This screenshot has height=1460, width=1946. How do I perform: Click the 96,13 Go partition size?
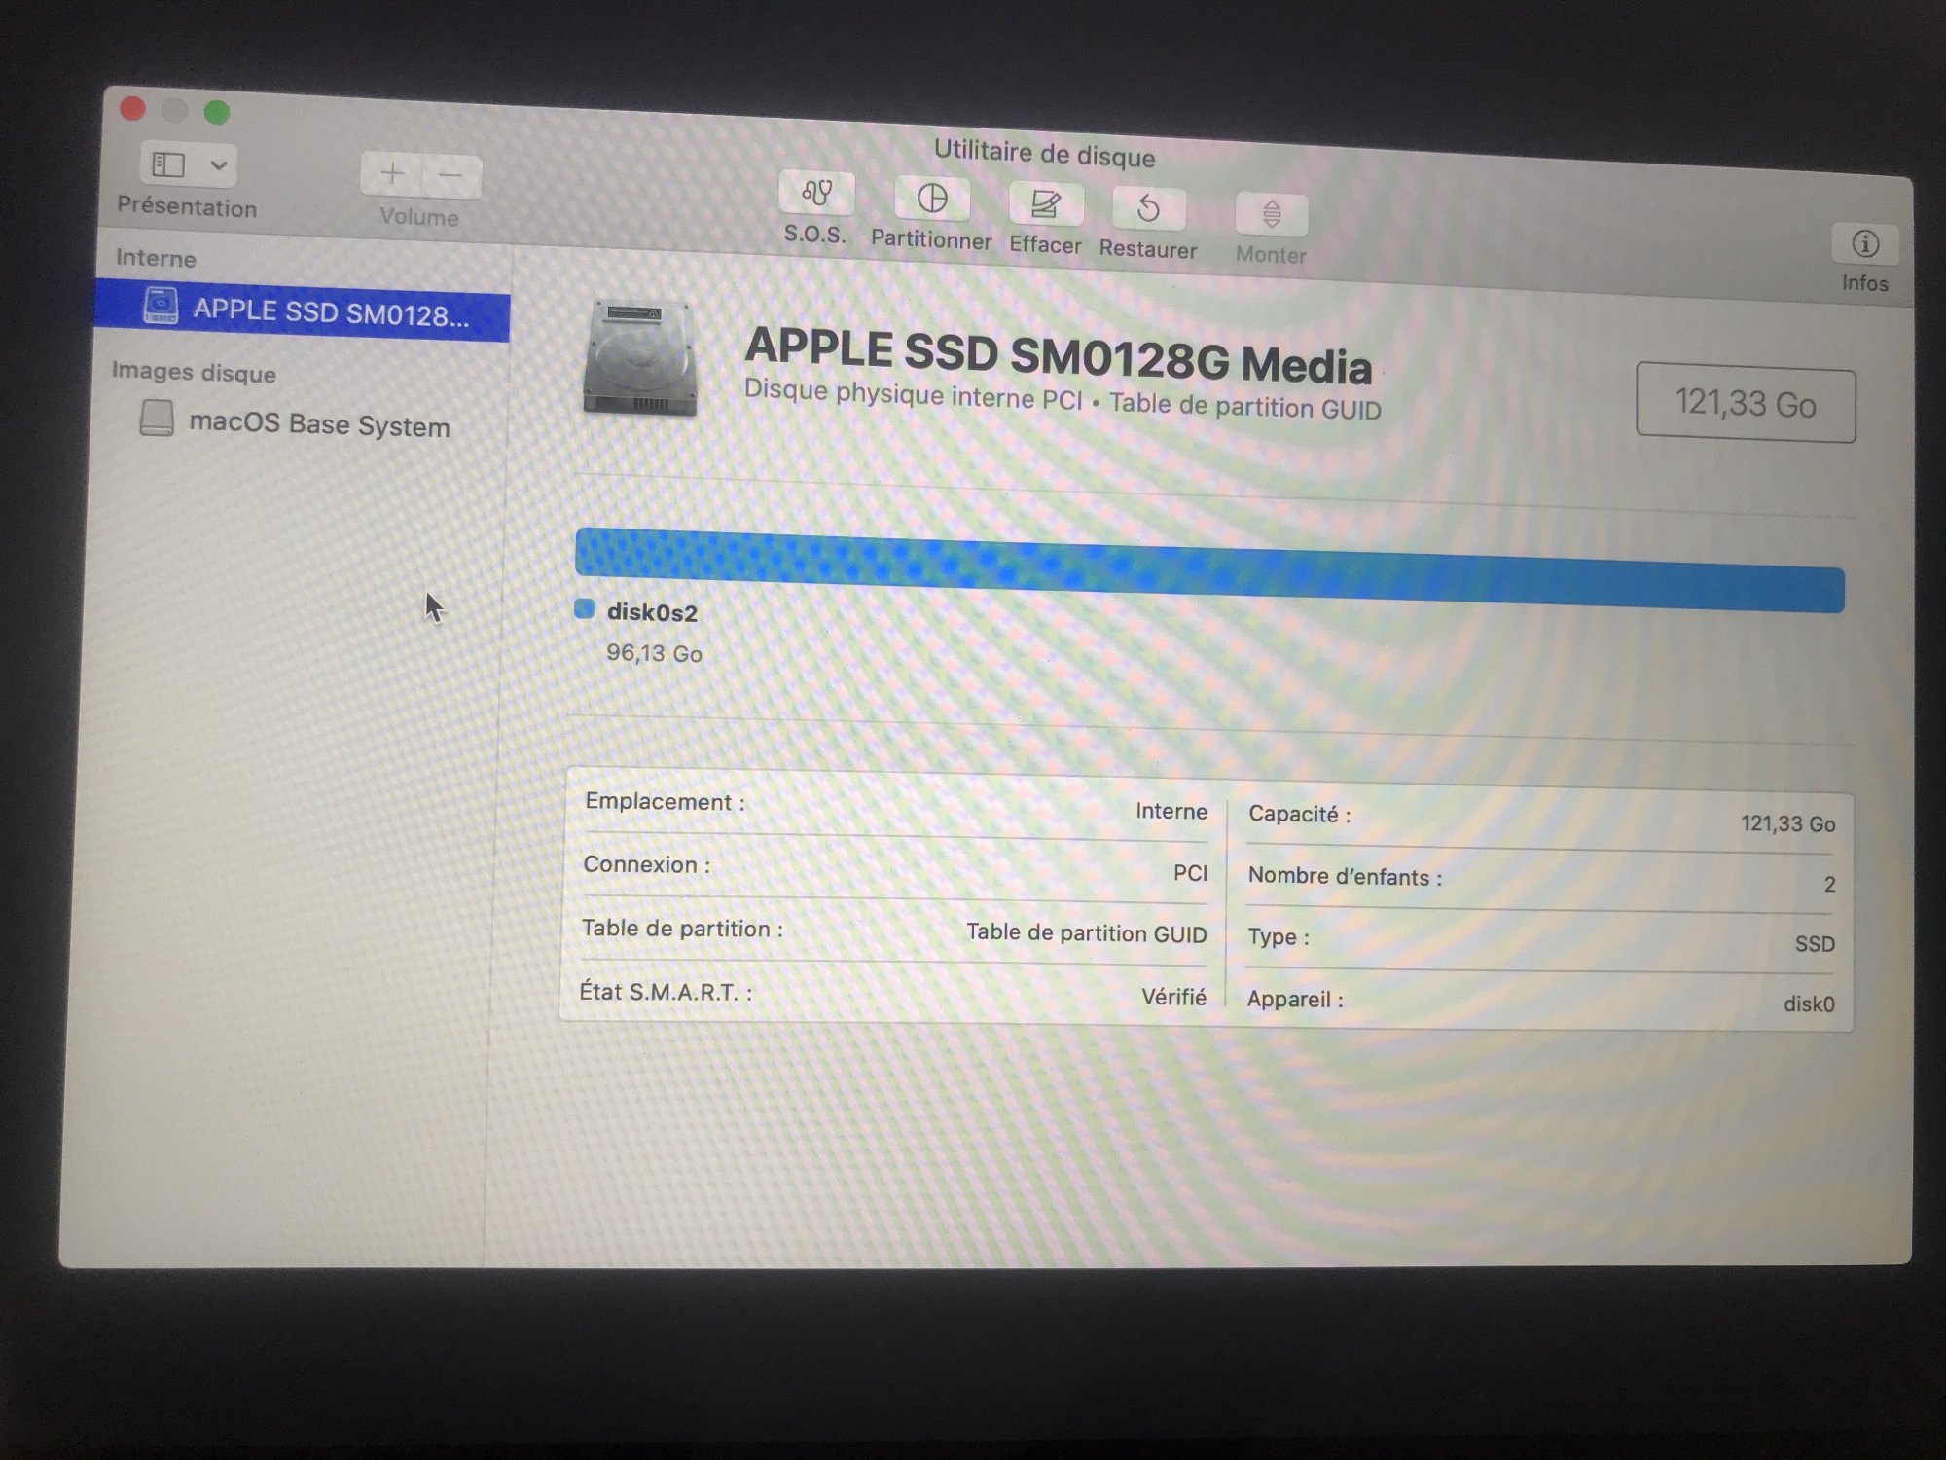pos(654,653)
